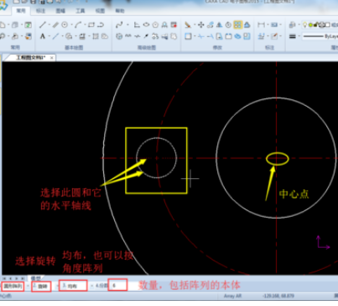
Task: Switch to the third ribbon tab
Action: coord(60,11)
